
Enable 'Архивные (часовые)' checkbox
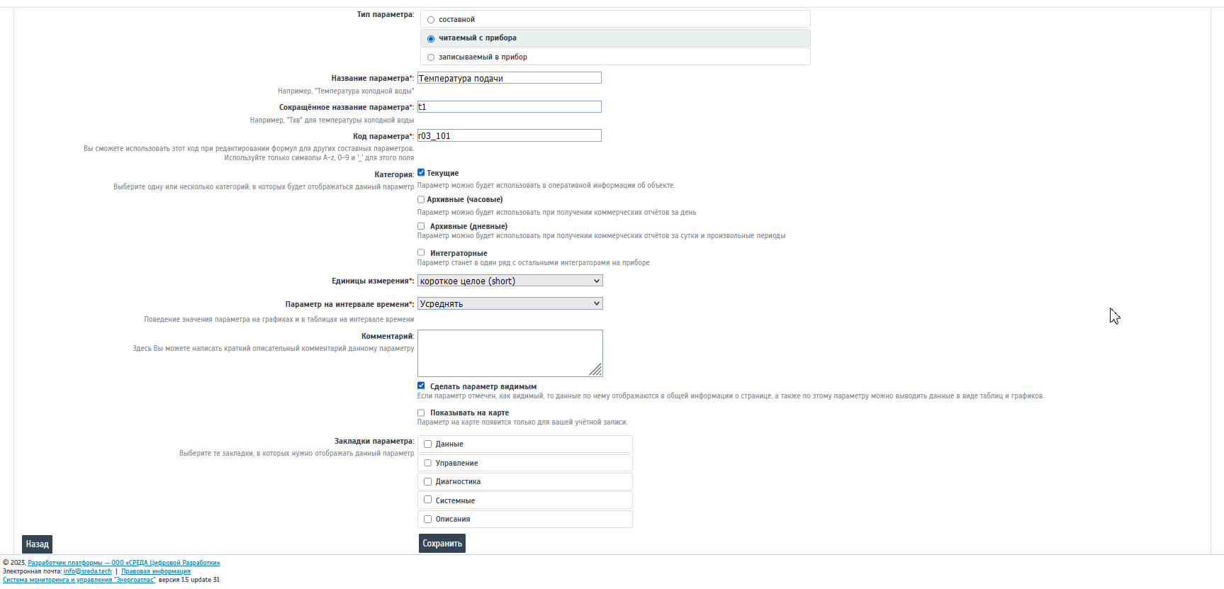pyautogui.click(x=421, y=200)
